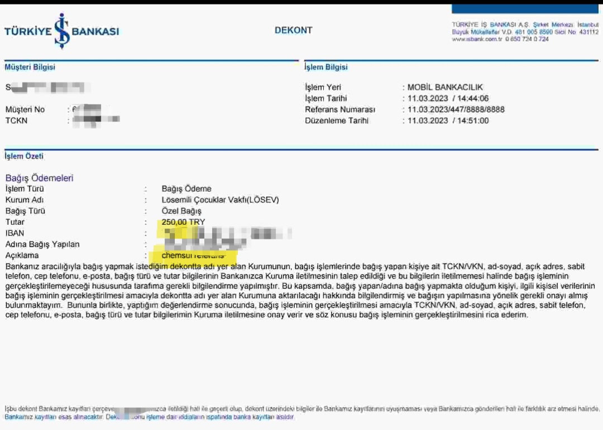Click the 'Düzenleme Tarihi' label
The height and width of the screenshot is (430, 603).
[x=337, y=120]
